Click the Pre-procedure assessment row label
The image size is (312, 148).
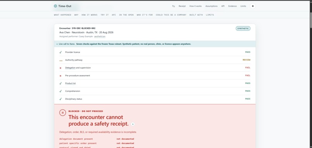[x=77, y=76]
